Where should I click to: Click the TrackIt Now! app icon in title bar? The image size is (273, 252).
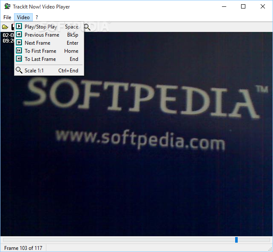[x=7, y=7]
